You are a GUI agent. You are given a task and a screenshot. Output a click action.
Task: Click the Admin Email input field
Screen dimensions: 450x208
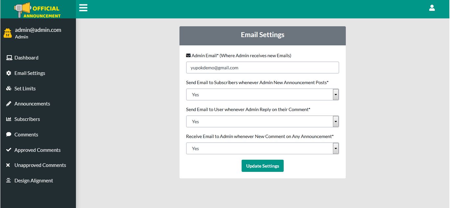pyautogui.click(x=262, y=68)
